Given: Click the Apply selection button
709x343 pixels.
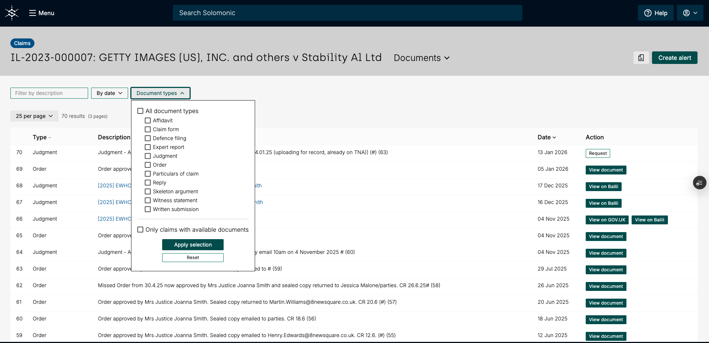Looking at the screenshot, I should click(x=193, y=245).
